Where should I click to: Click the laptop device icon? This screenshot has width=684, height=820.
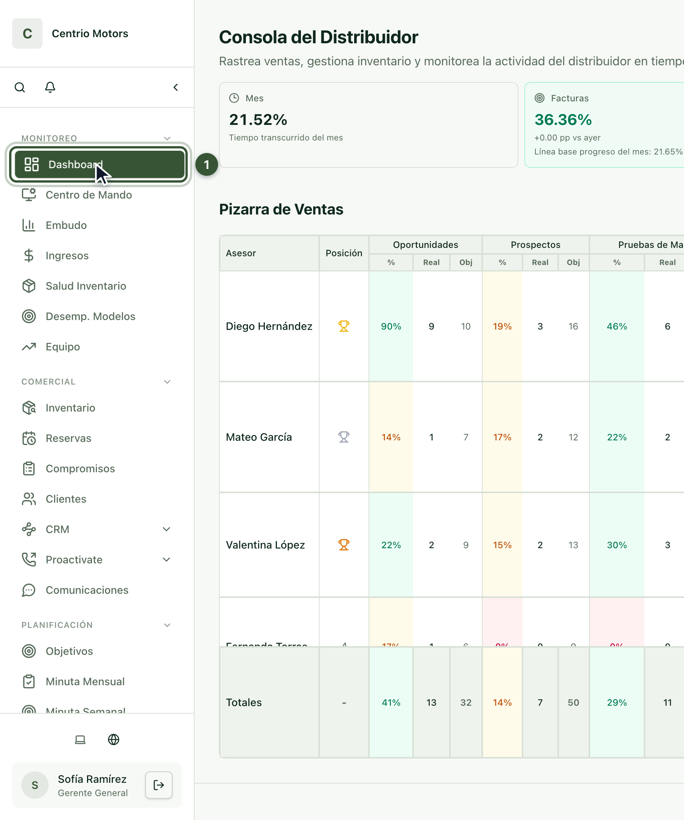(x=80, y=740)
